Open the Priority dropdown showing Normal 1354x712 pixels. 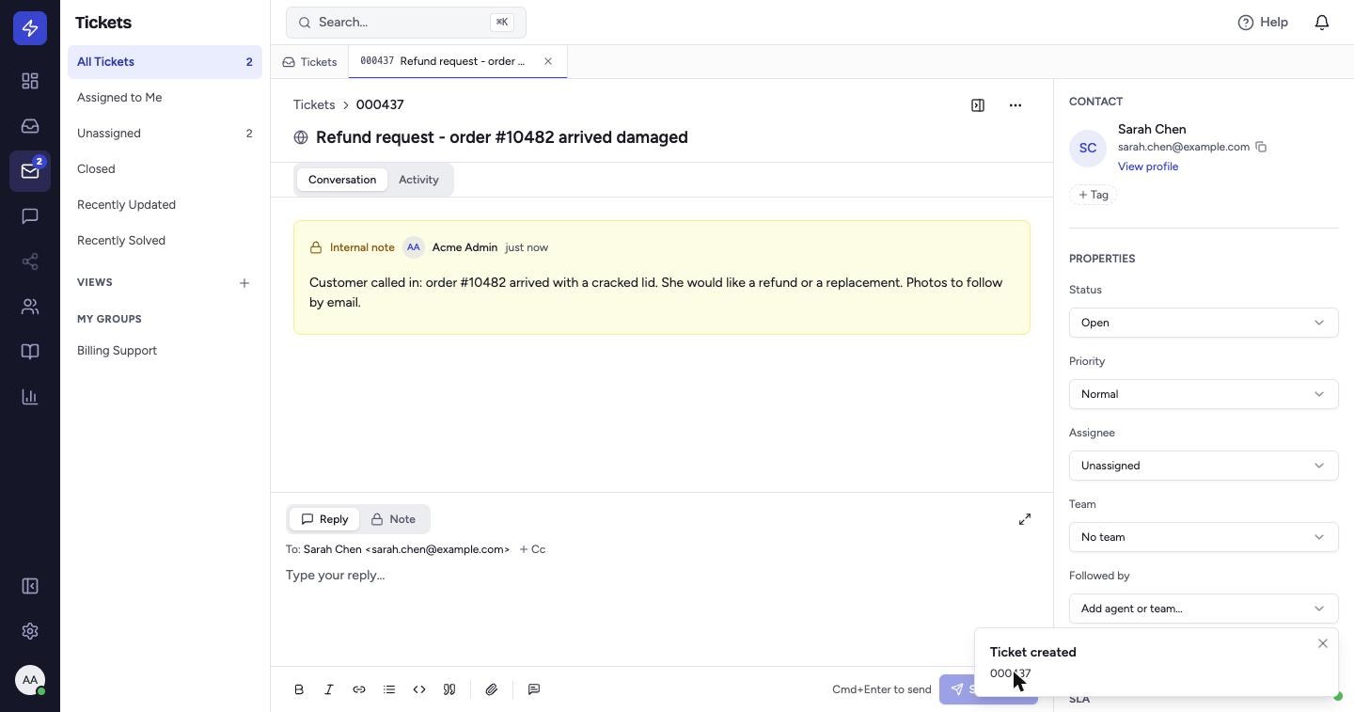click(1204, 394)
